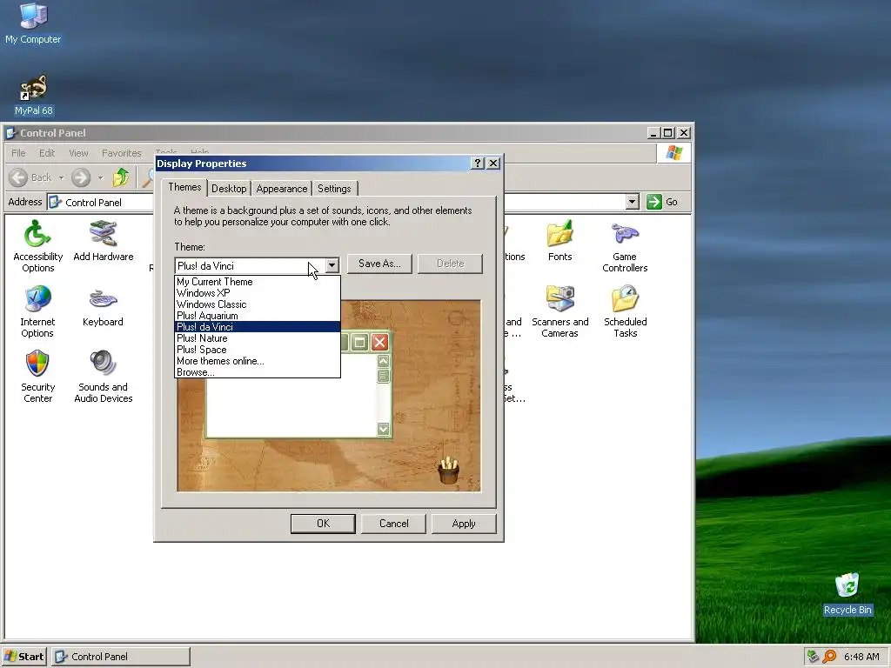The image size is (891, 668).
Task: Open the File menu in Control Panel
Action: (19, 153)
